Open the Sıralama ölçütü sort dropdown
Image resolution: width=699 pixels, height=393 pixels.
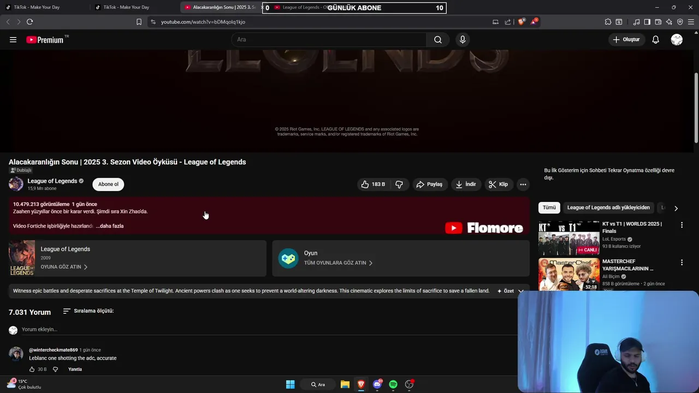(88, 311)
